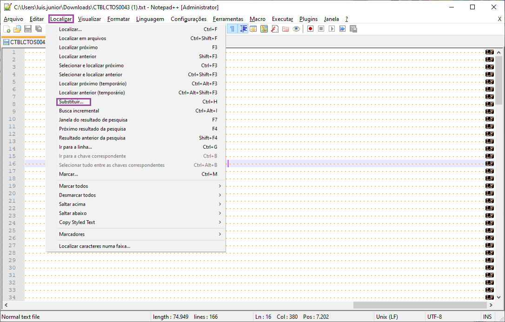Click the horizontal scrollbar left arrow
This screenshot has height=322, width=505.
tap(6, 305)
